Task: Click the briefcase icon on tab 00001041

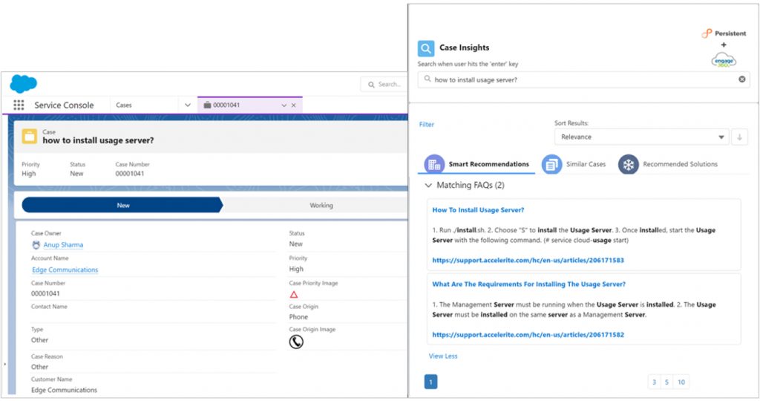Action: [x=208, y=105]
